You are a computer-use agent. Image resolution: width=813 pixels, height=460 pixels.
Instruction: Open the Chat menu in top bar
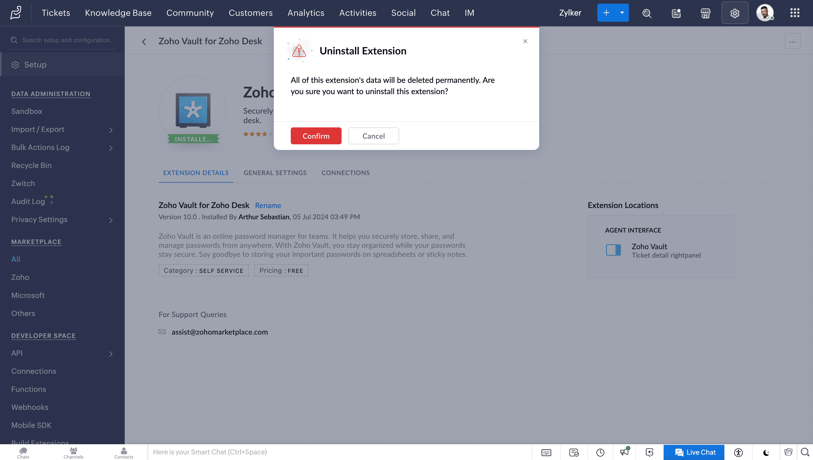[440, 13]
